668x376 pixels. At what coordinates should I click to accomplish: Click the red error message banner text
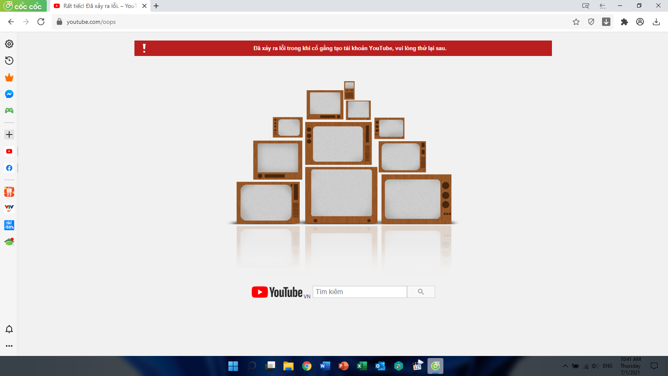coord(350,48)
